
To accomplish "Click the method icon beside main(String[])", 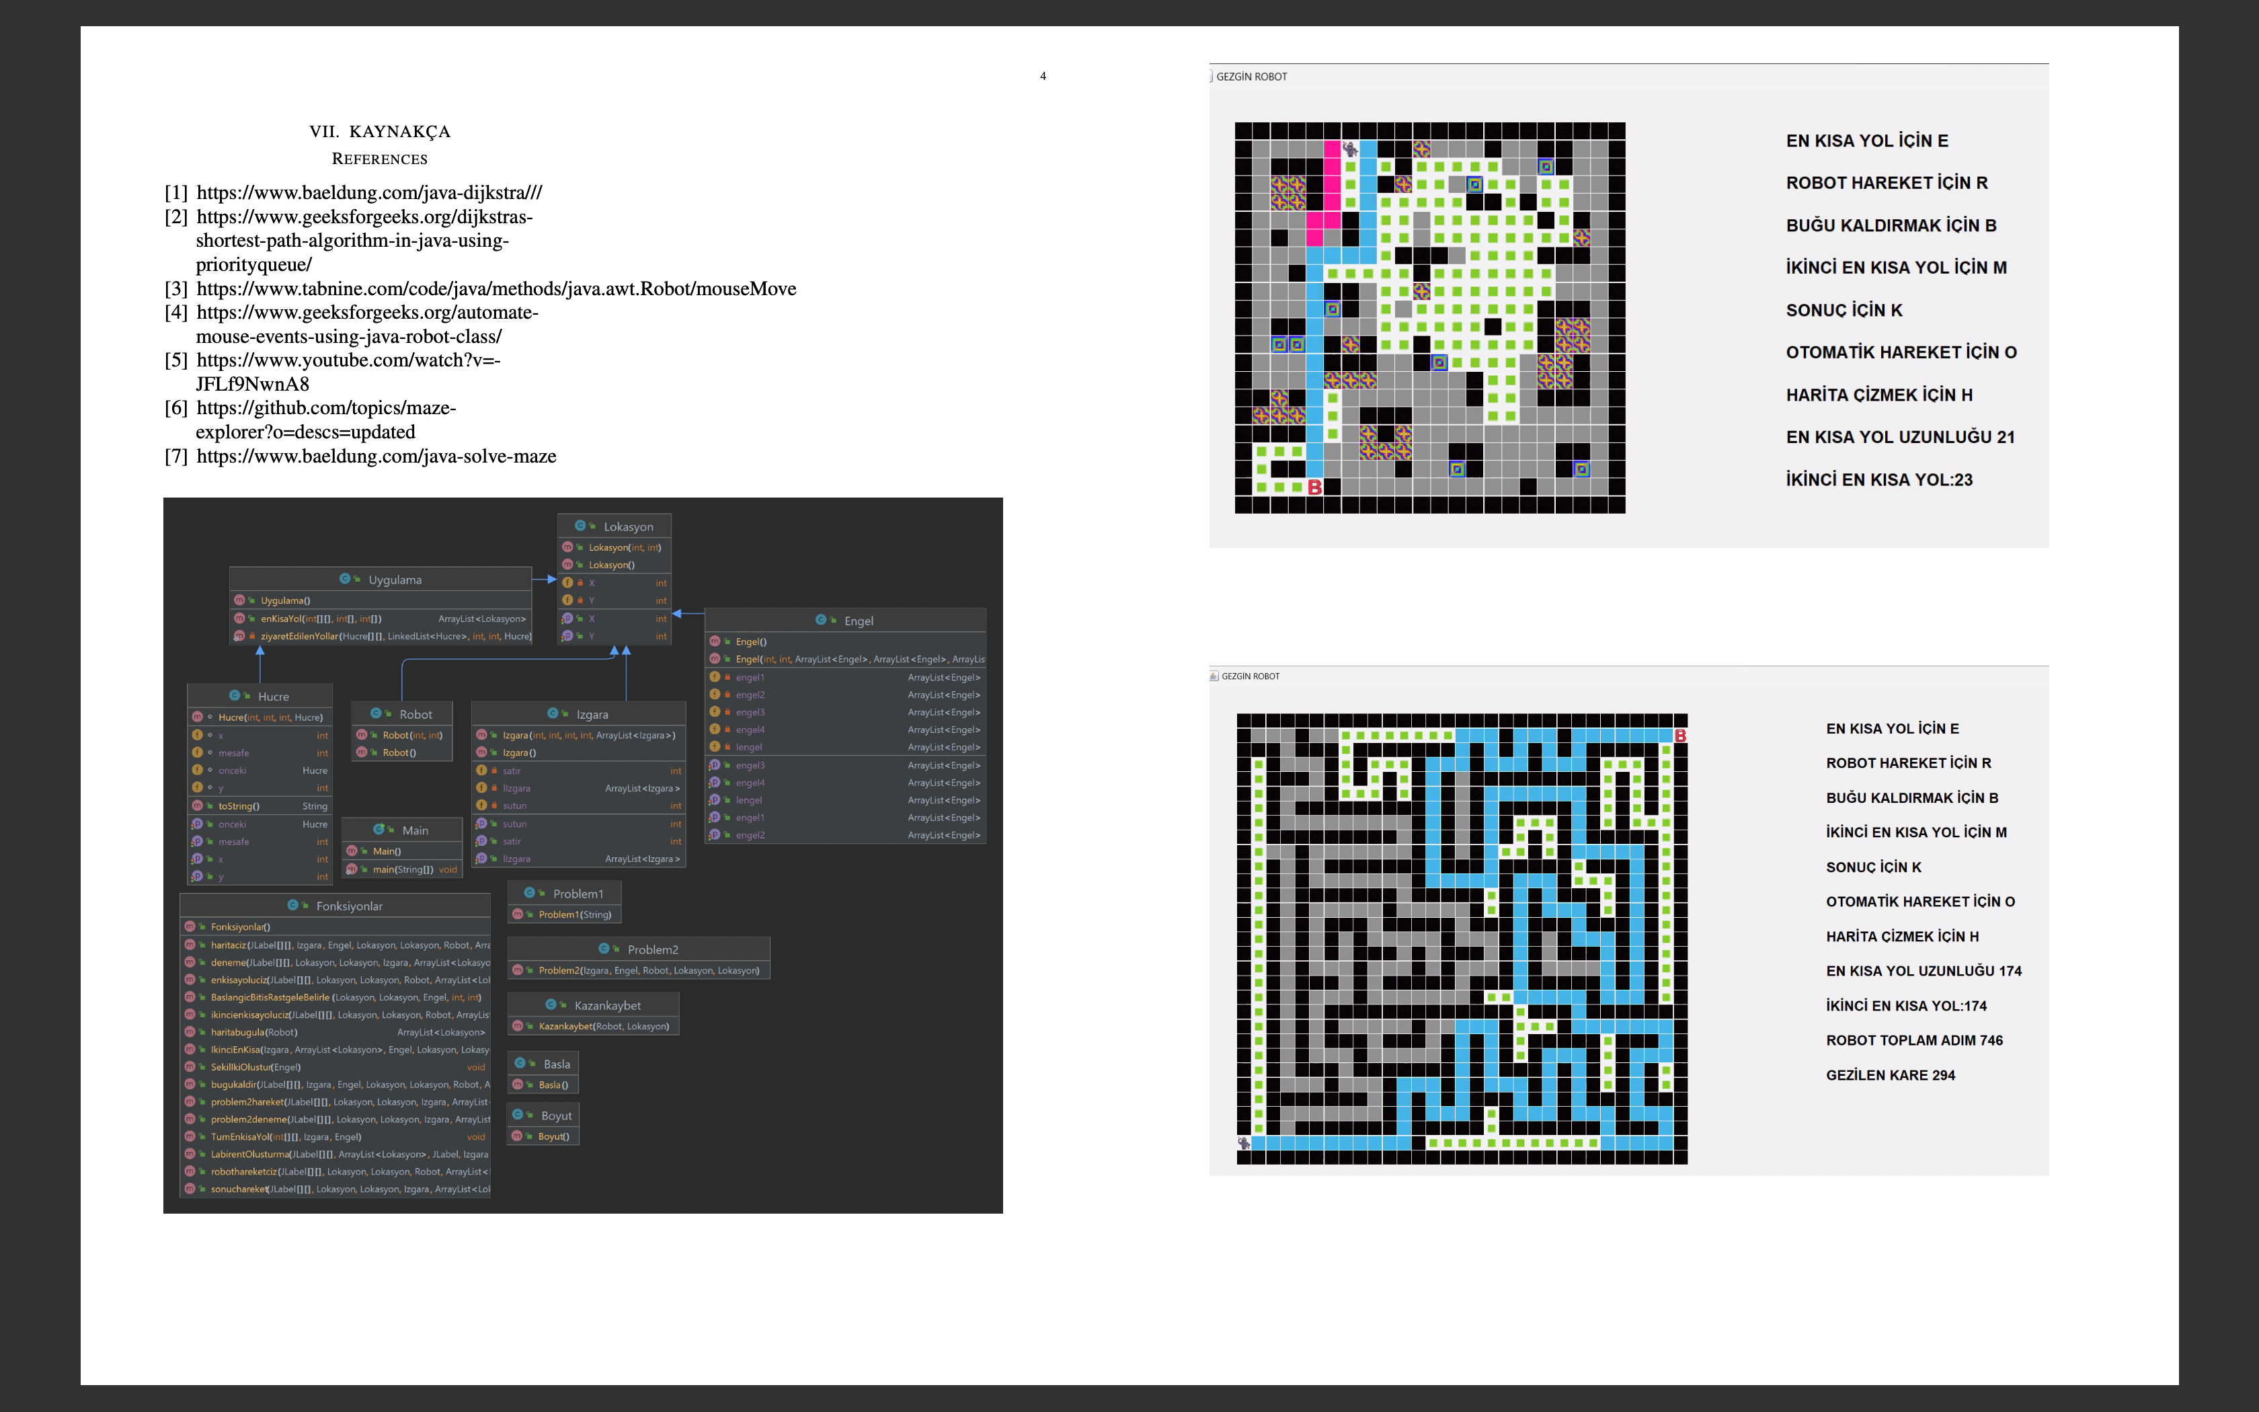I will [352, 869].
